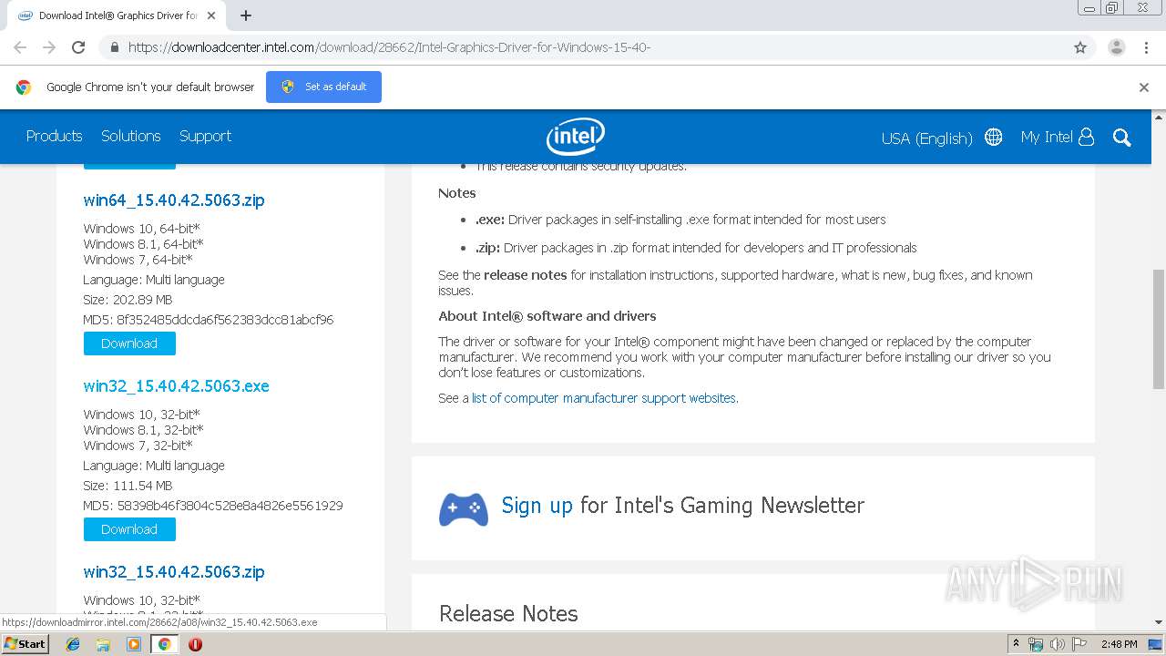Open the Windows Start menu
Image resolution: width=1166 pixels, height=656 pixels.
pyautogui.click(x=26, y=644)
